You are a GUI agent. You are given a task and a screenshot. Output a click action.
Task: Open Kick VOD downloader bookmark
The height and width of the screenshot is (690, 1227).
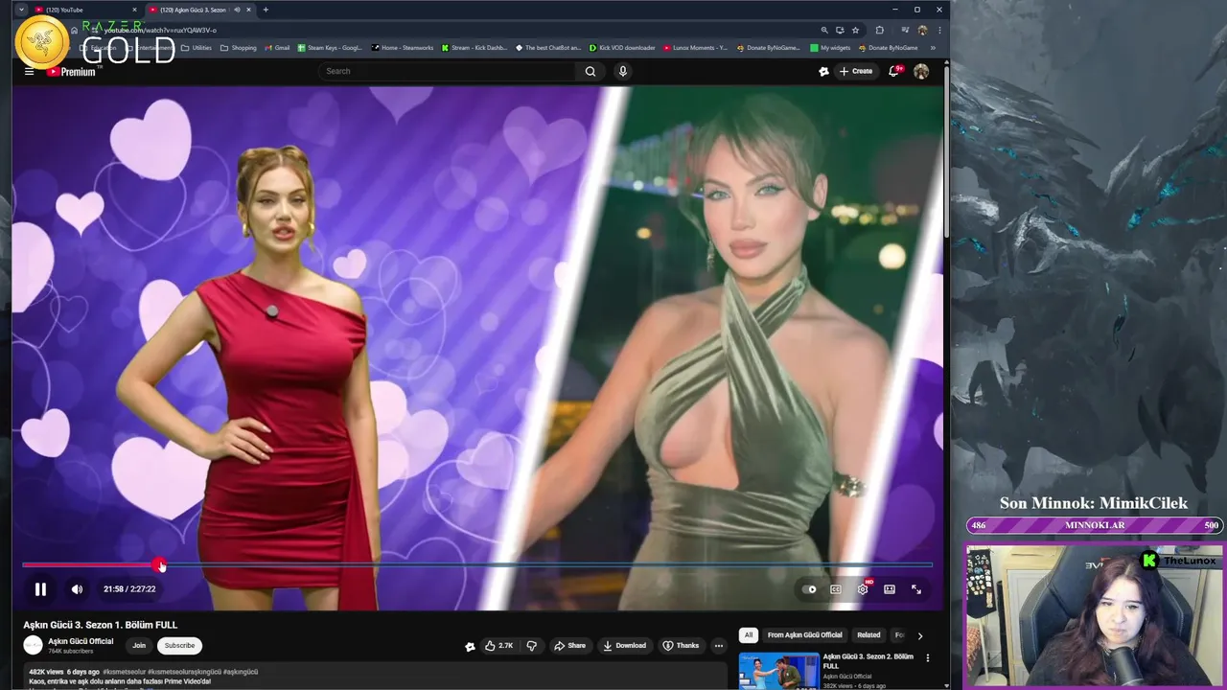coord(623,48)
